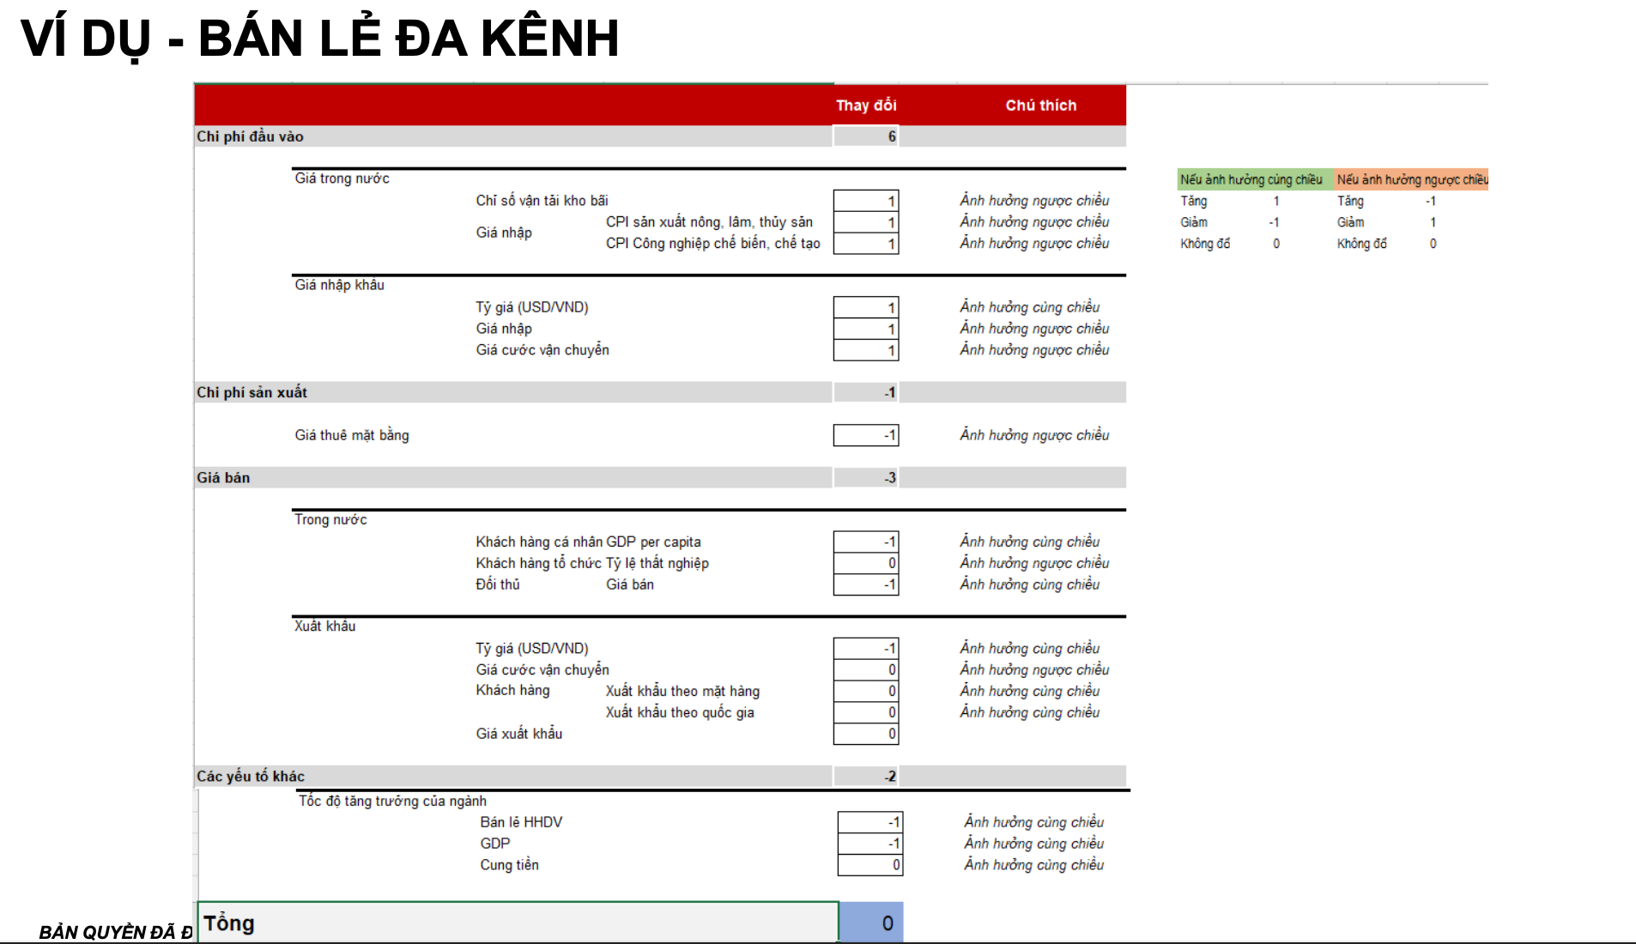
Task: Click the Giá trong nước subheading
Action: (342, 179)
